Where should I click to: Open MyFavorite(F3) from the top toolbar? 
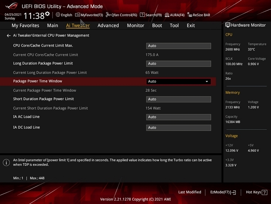(x=89, y=15)
